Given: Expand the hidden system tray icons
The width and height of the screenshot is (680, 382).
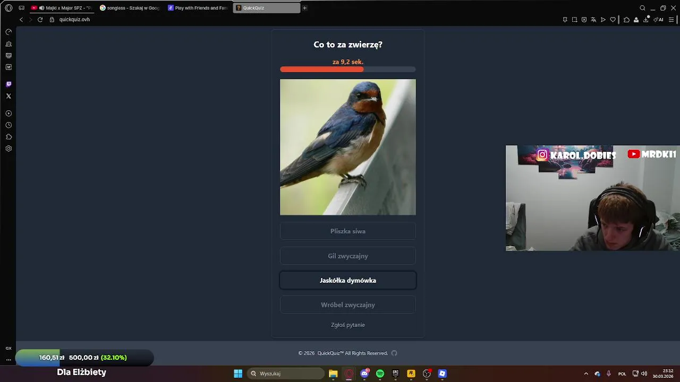Looking at the screenshot, I should click(x=586, y=374).
